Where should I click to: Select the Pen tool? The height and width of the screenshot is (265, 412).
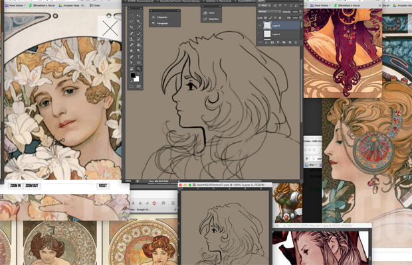(132, 57)
